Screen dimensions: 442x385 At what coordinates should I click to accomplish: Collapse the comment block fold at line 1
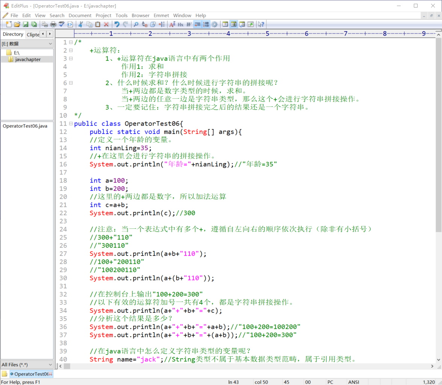point(71,42)
